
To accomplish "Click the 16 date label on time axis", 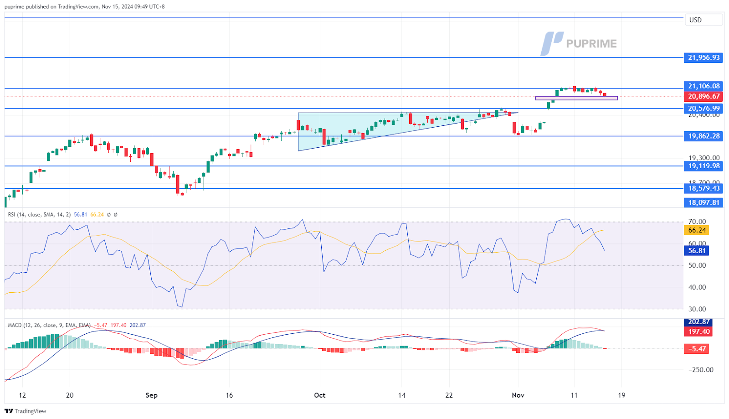I will point(229,395).
